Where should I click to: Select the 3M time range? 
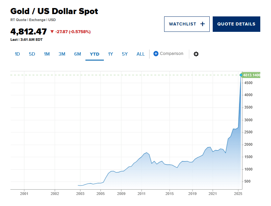pos(62,54)
